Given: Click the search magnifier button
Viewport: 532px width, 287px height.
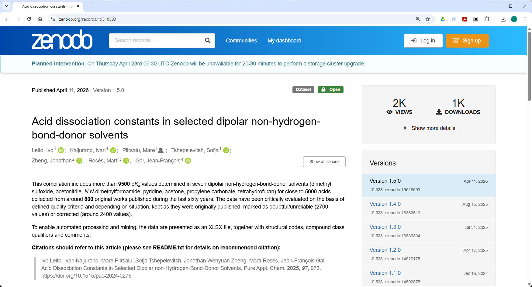Looking at the screenshot, I should pos(208,41).
